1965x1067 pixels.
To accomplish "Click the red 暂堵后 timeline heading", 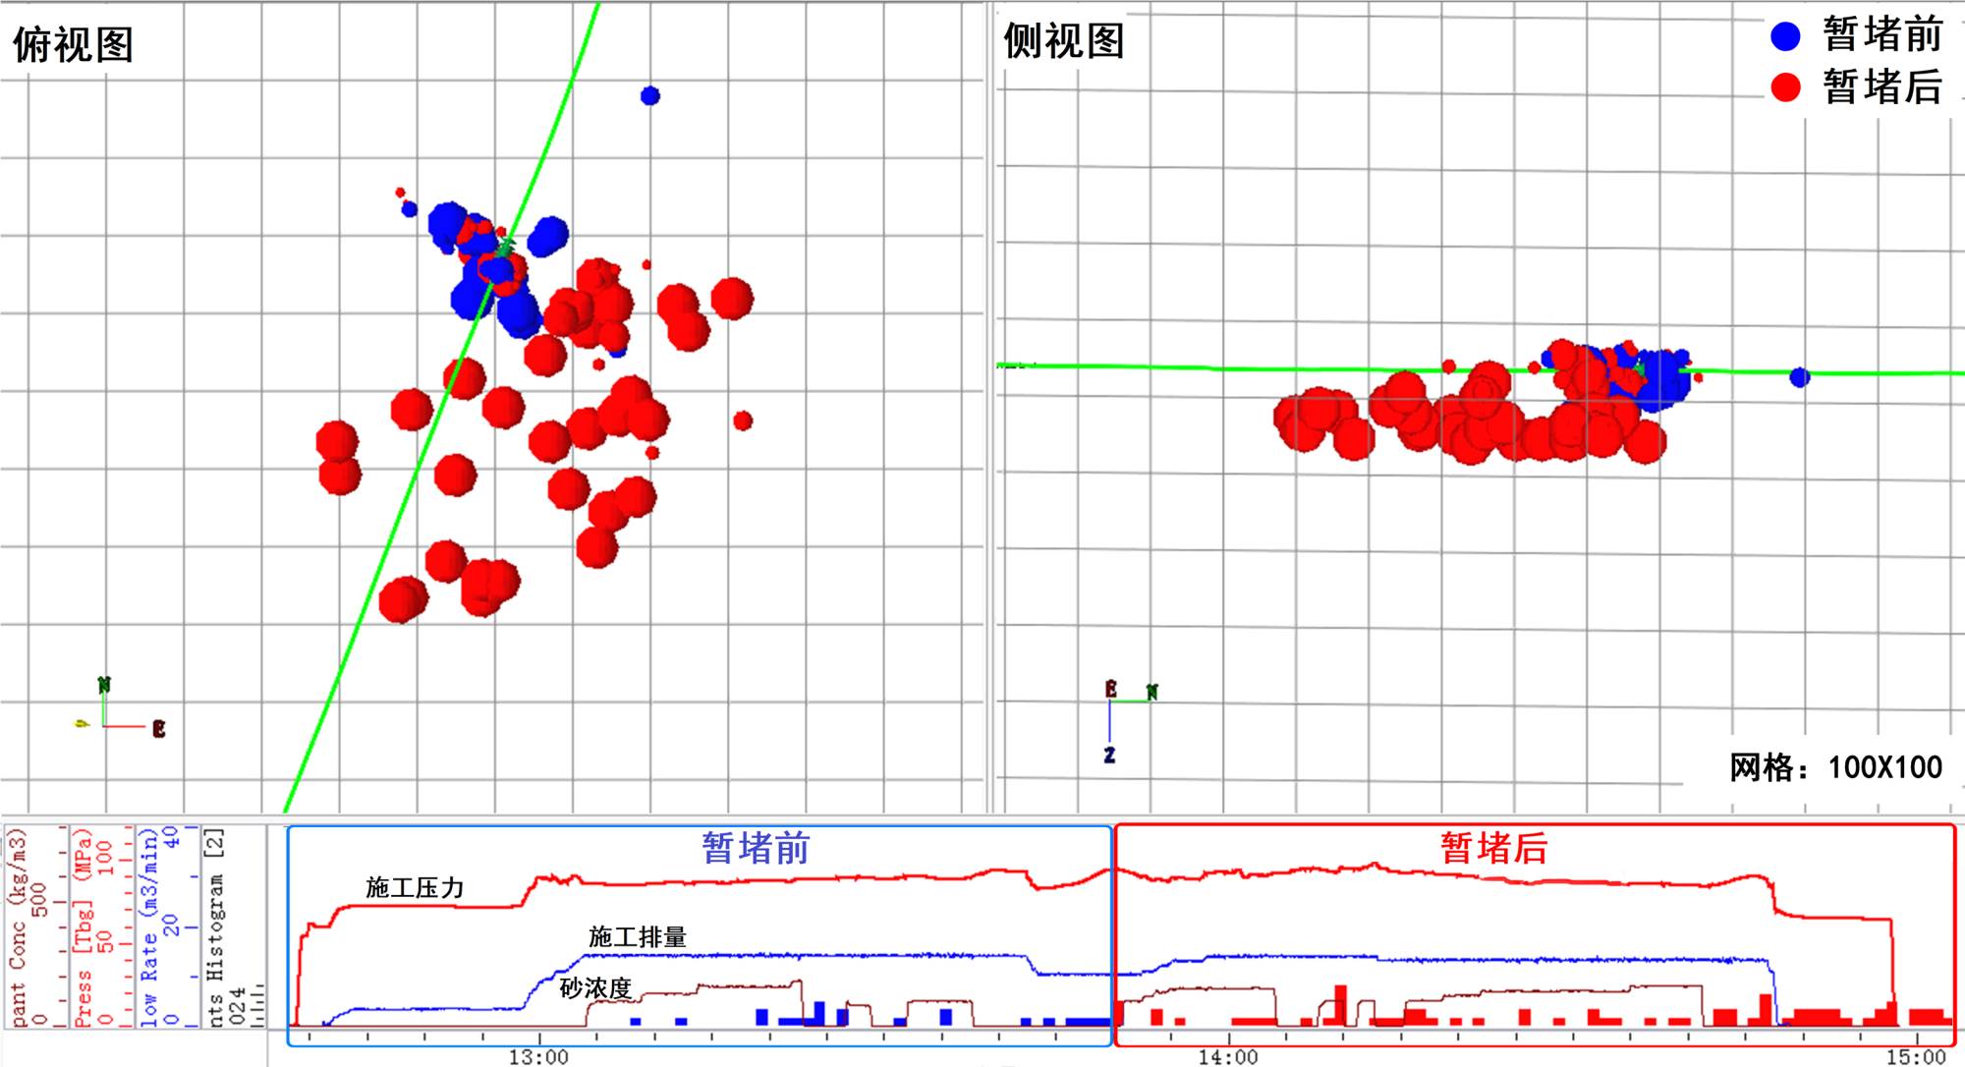I will pyautogui.click(x=1493, y=848).
